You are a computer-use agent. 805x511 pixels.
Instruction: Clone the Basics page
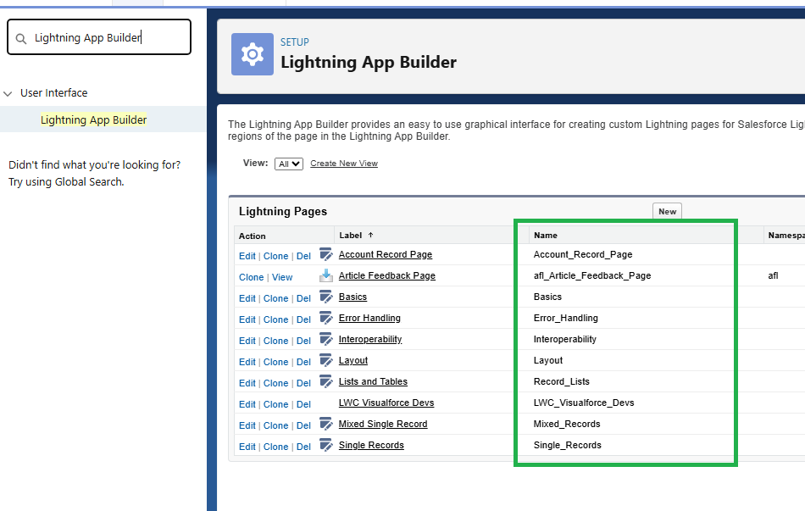click(275, 298)
